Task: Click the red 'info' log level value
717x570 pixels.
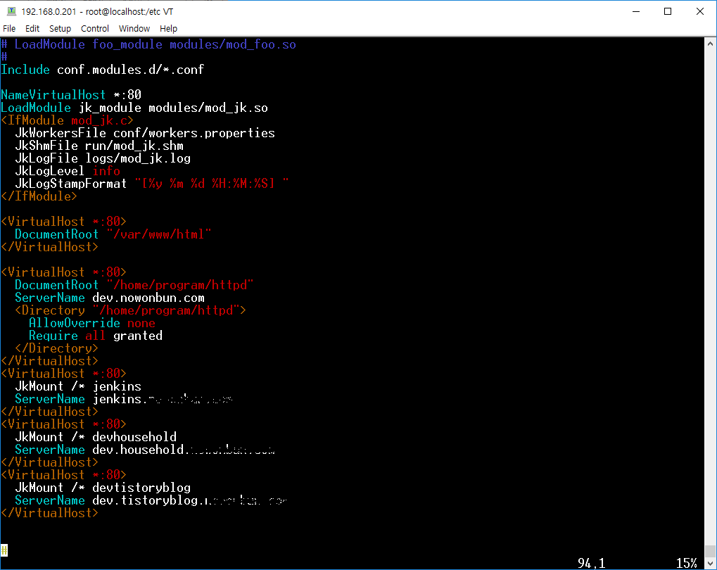Action: click(x=106, y=171)
